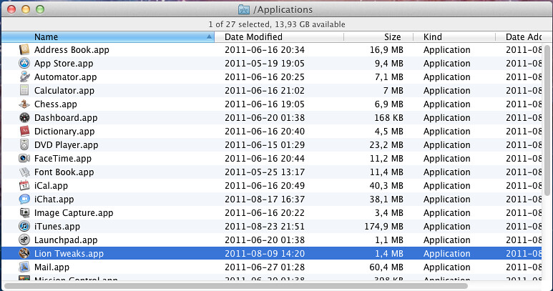Select iCal.app in the list
553x291 pixels.
51,186
